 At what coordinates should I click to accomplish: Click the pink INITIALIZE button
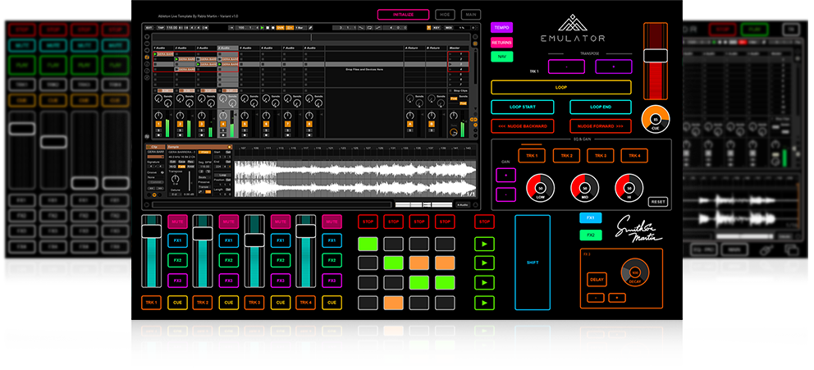[404, 15]
